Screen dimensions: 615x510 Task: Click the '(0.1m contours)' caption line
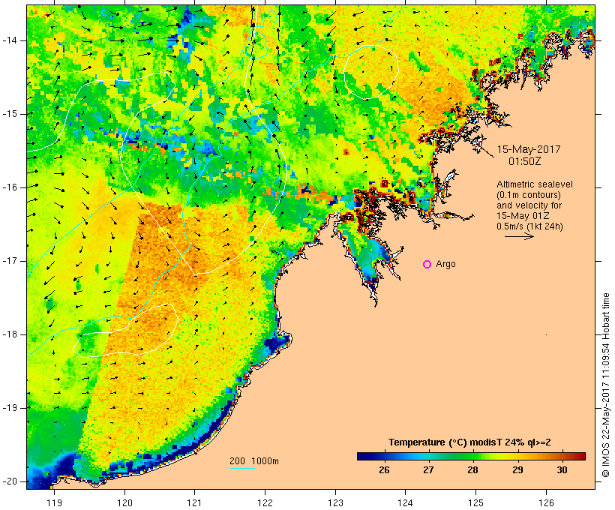coord(529,195)
